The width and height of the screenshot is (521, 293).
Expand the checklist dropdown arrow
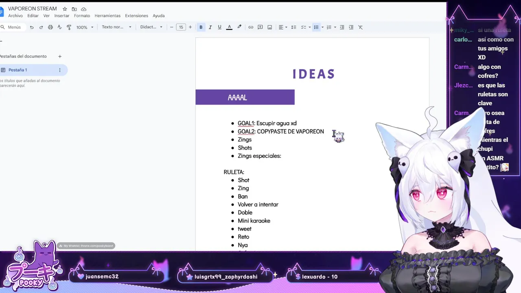309,27
